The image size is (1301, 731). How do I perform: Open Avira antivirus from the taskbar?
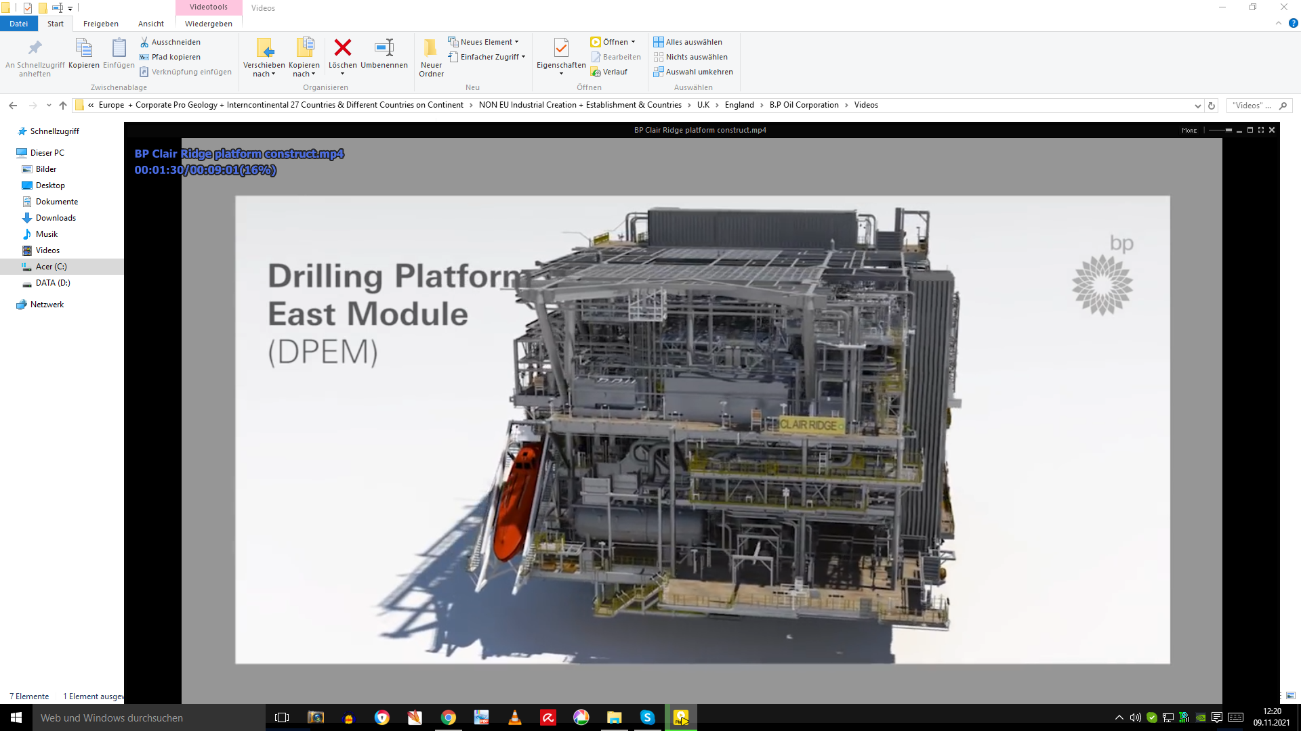tap(548, 717)
